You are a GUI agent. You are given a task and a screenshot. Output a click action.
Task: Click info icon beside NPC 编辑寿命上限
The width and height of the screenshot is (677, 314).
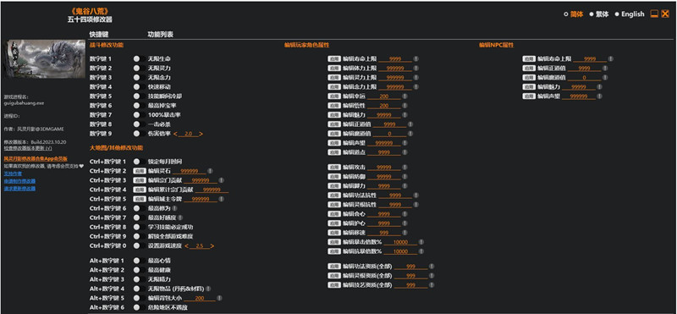coord(610,58)
